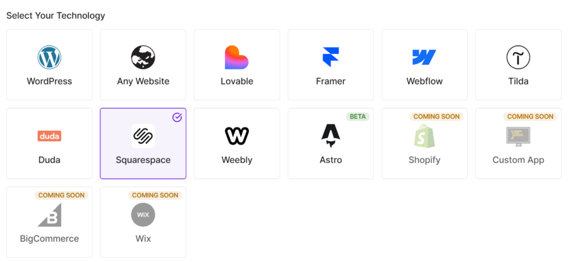This screenshot has width=570, height=262.
Task: Click Custom App's COMING SOON badge
Action: [x=530, y=117]
